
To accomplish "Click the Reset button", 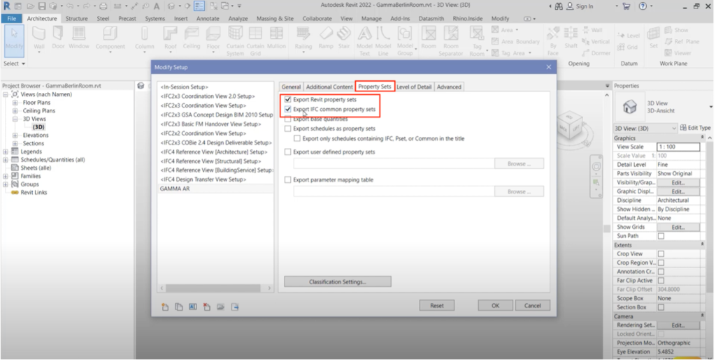I will (436, 306).
